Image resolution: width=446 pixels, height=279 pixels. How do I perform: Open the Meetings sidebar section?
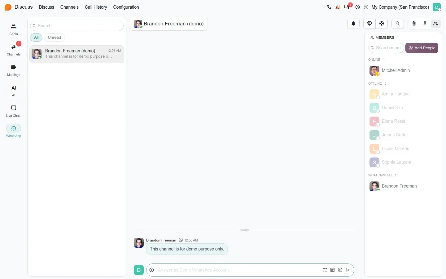pyautogui.click(x=14, y=70)
